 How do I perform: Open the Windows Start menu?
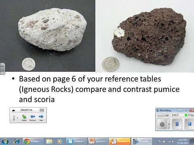[x=5, y=141]
